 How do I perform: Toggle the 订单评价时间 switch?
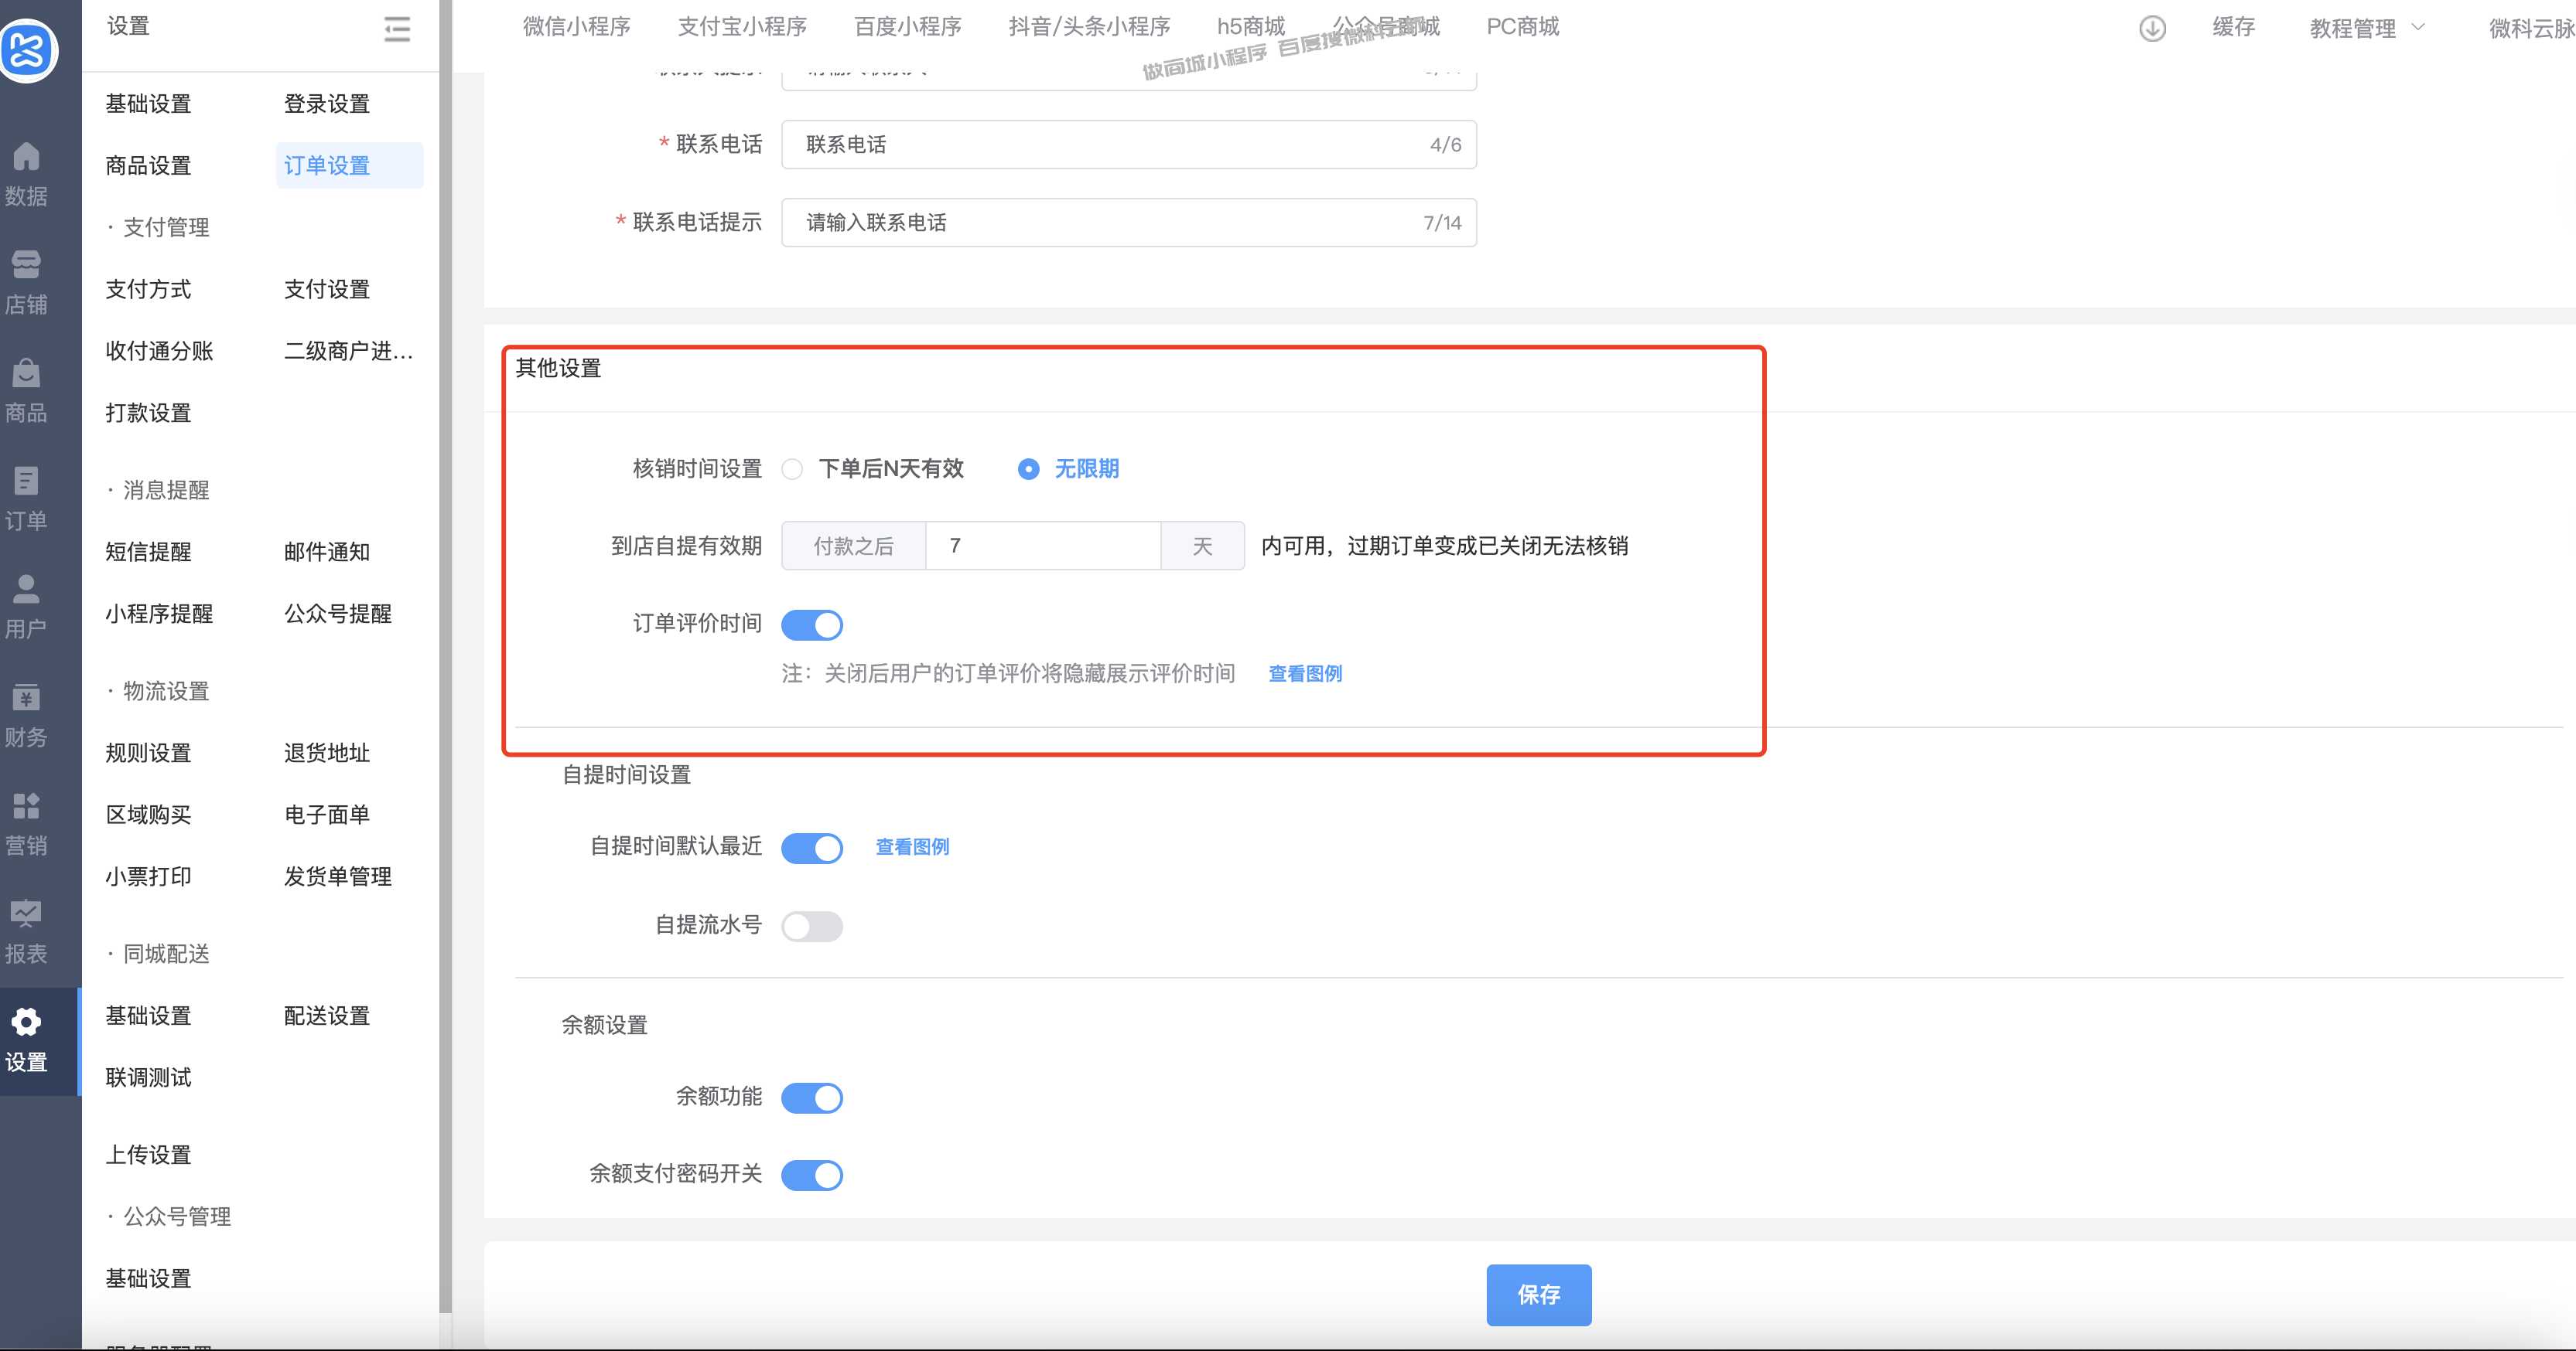[812, 625]
